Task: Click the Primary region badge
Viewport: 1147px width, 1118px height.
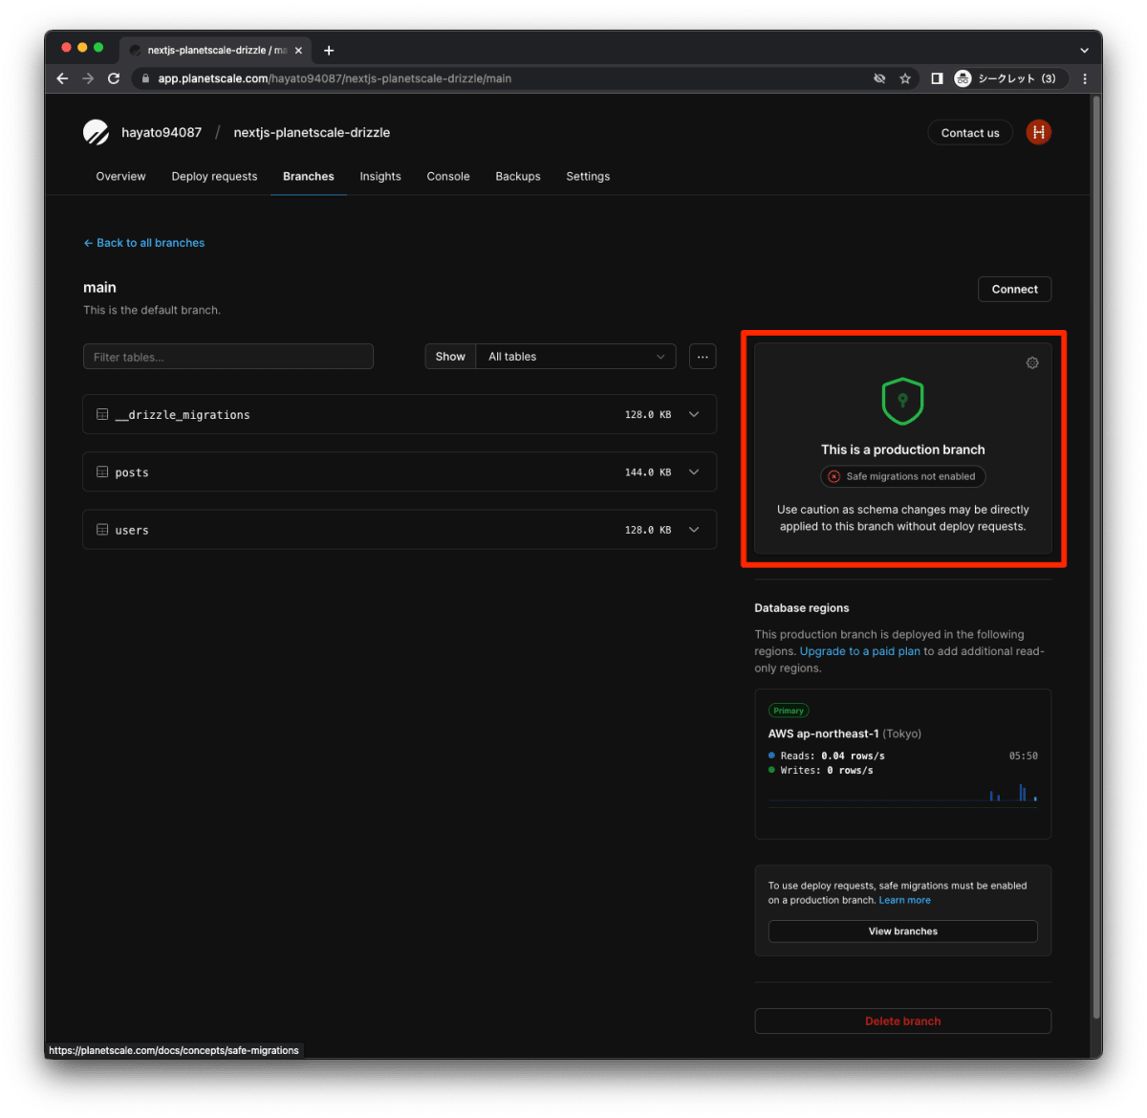Action: 789,711
